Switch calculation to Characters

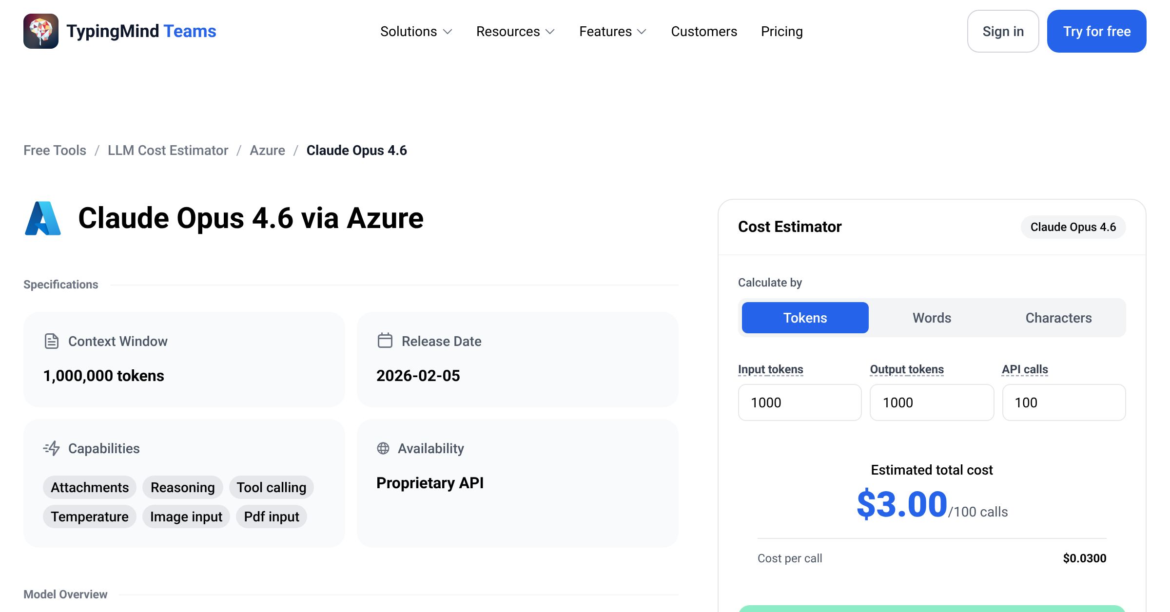[x=1059, y=318]
